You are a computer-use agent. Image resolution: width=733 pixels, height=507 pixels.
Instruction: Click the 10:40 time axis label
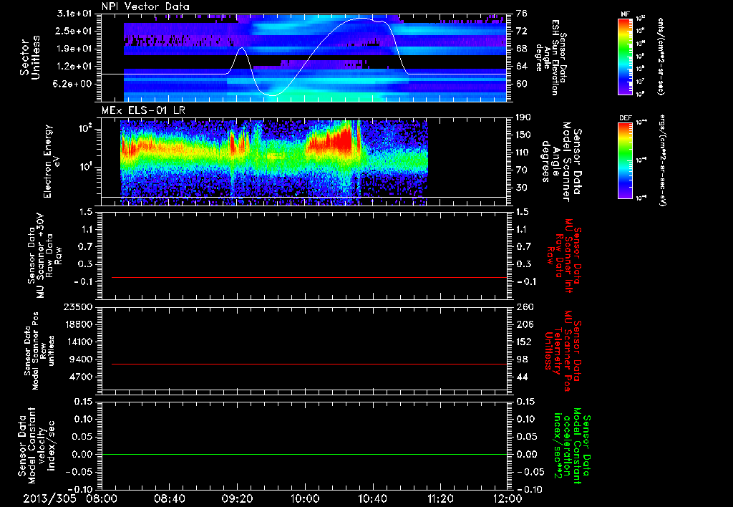(372, 499)
